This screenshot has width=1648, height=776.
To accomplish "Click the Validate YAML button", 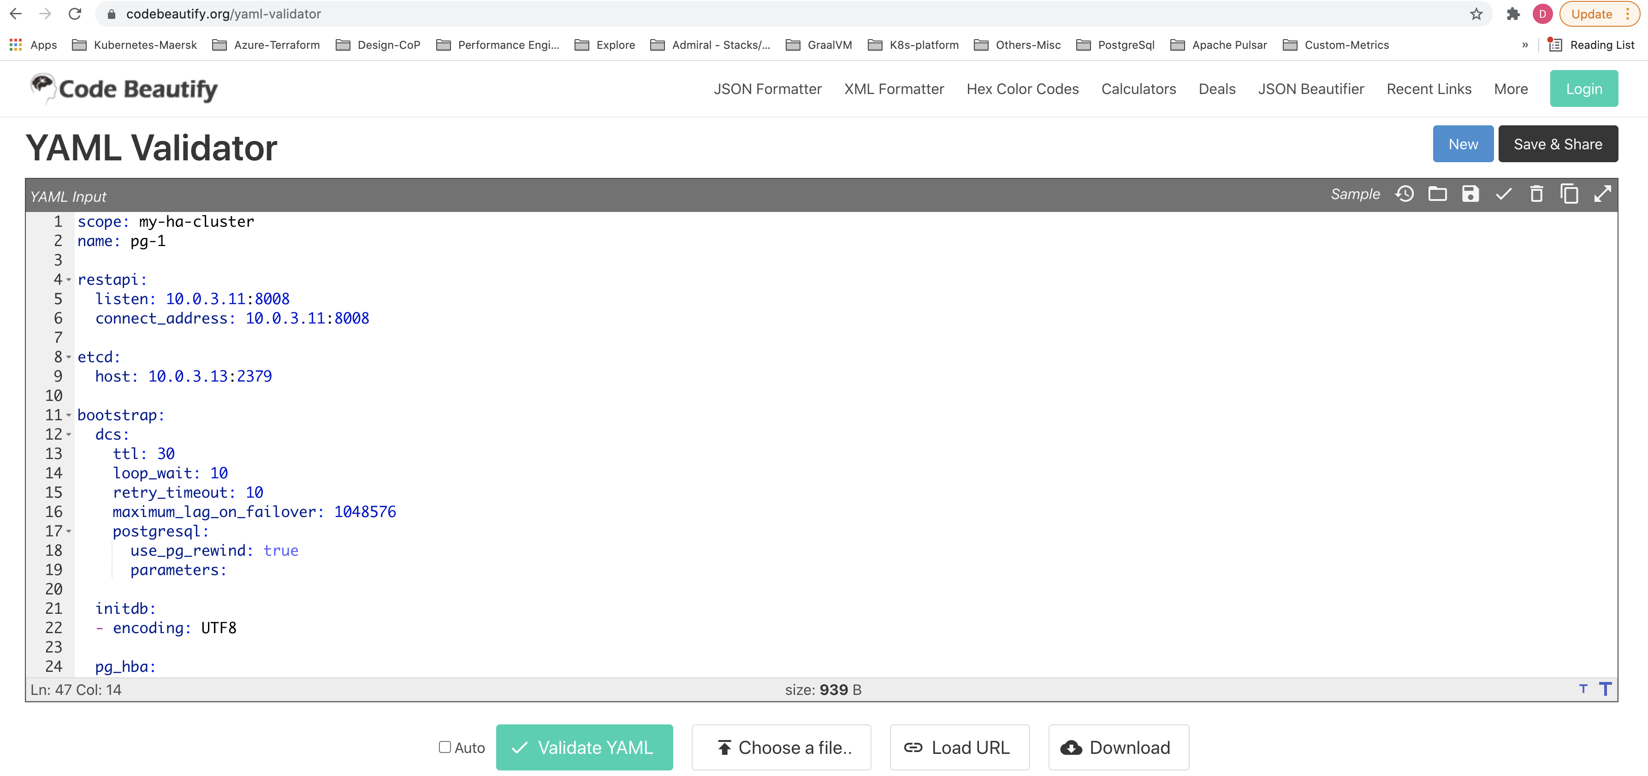I will [584, 747].
